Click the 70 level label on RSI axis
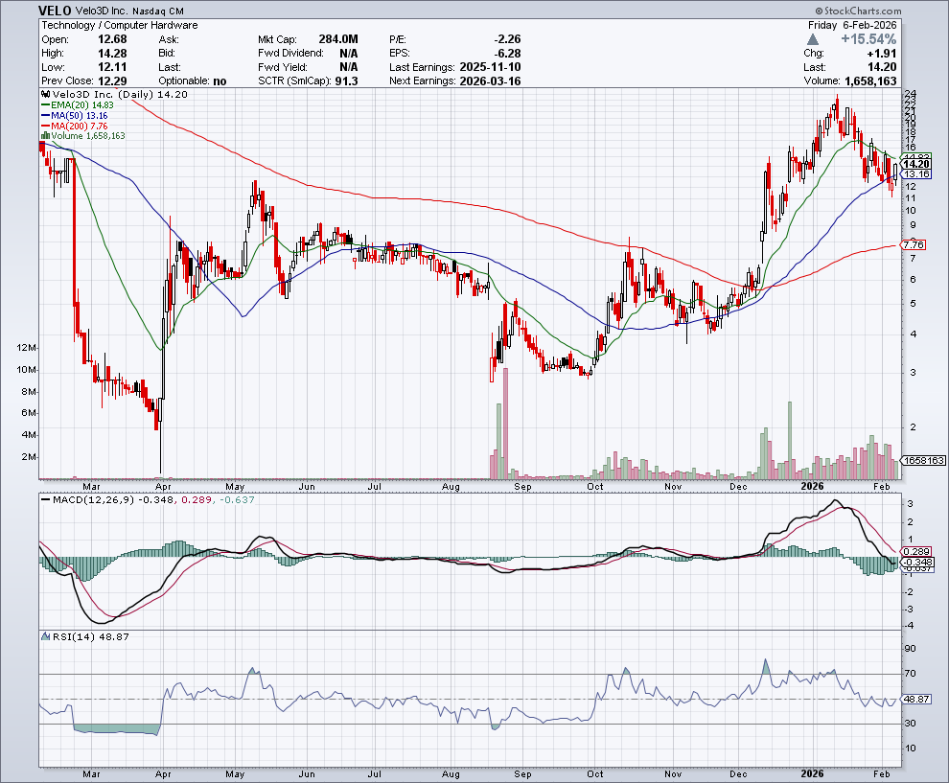 [x=911, y=674]
